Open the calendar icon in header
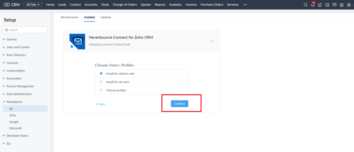Image resolution: width=354 pixels, height=152 pixels. click(x=327, y=5)
